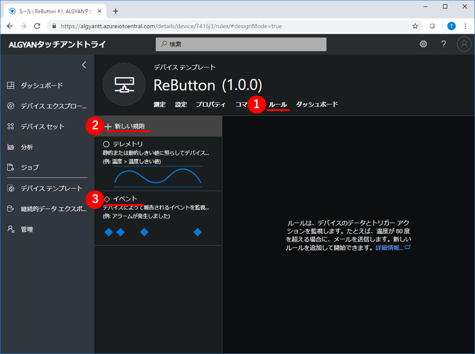Go forward in the browser
The image size is (475, 354).
[x=23, y=26]
